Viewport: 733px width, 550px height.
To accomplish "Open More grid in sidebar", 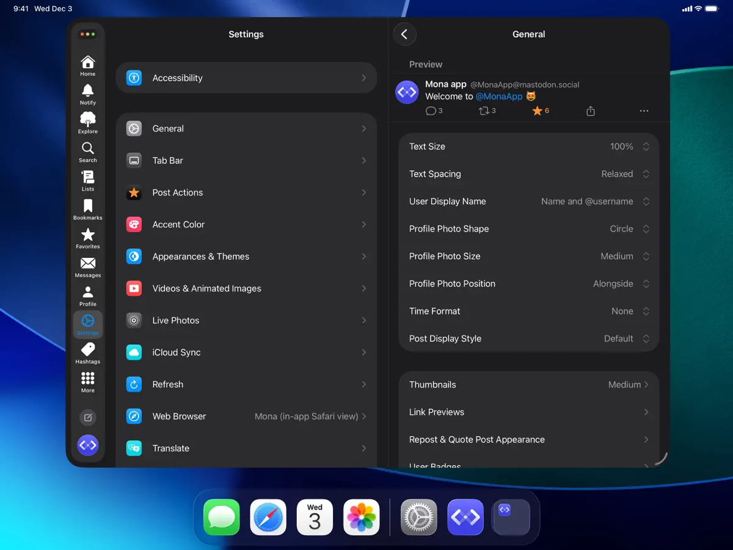I will 88,382.
